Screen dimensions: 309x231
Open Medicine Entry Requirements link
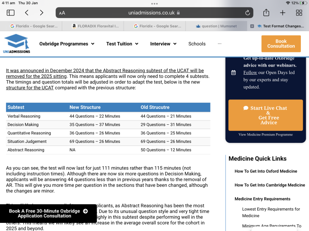(262, 199)
